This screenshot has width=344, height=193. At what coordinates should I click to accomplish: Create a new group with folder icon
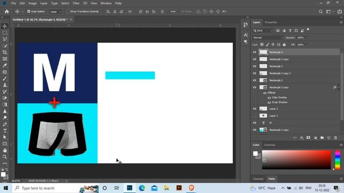pyautogui.click(x=322, y=138)
